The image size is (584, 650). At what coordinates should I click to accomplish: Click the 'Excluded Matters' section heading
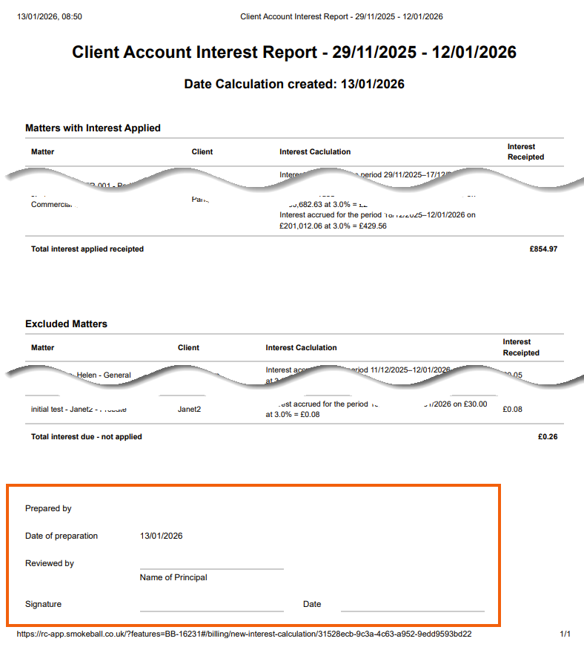[66, 324]
